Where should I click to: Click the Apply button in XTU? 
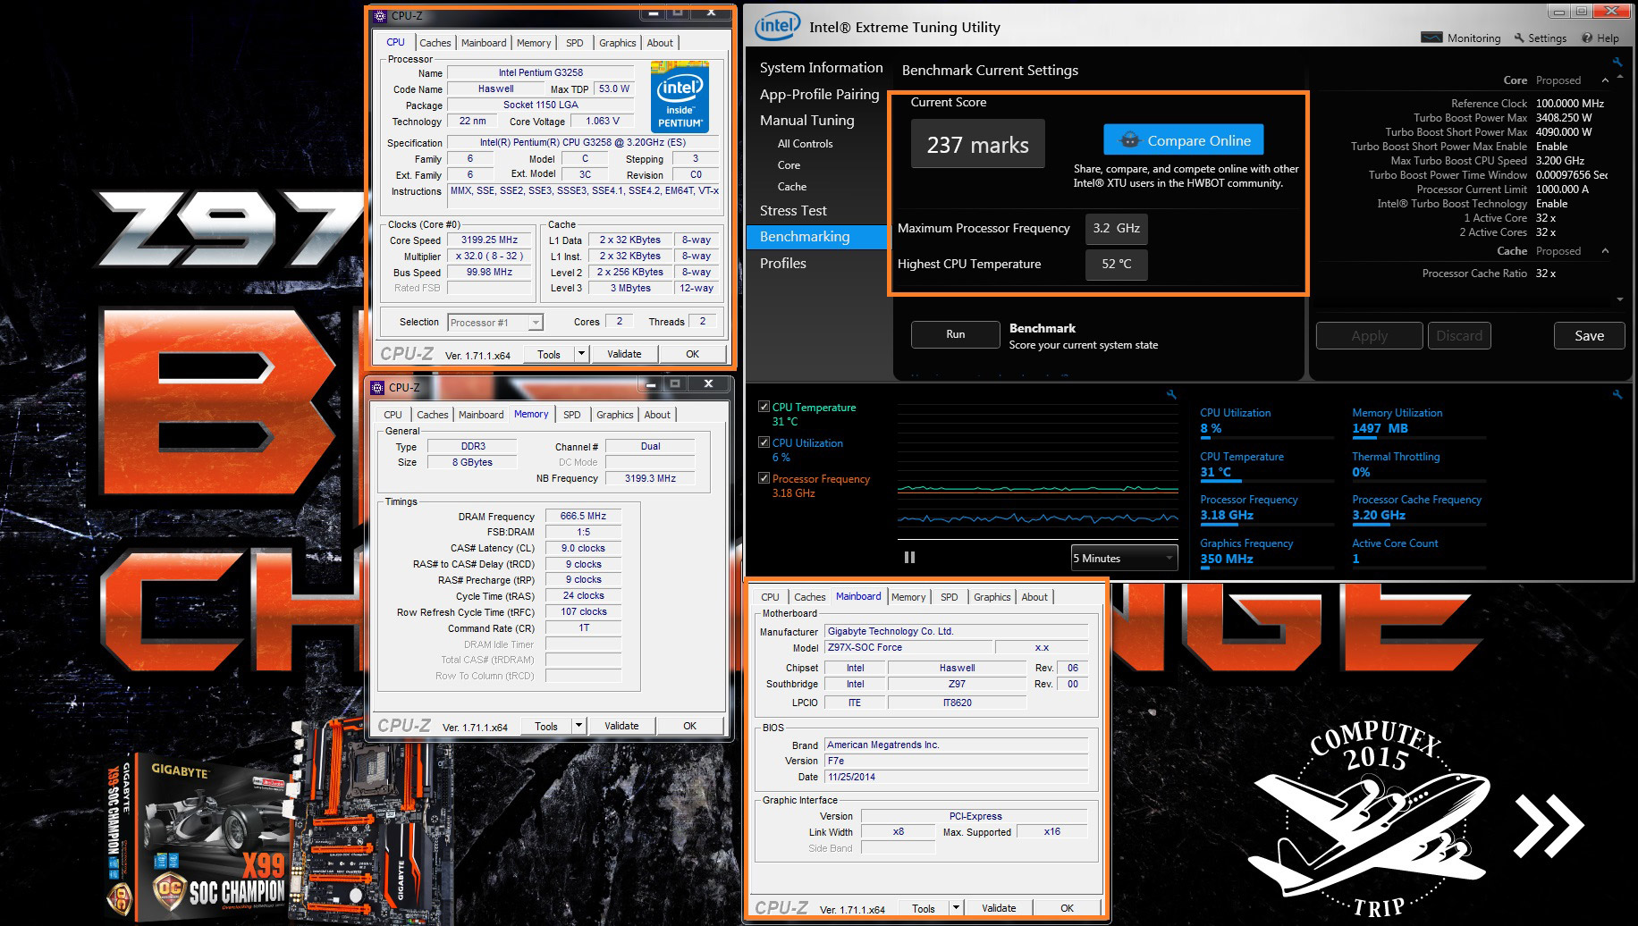point(1369,336)
